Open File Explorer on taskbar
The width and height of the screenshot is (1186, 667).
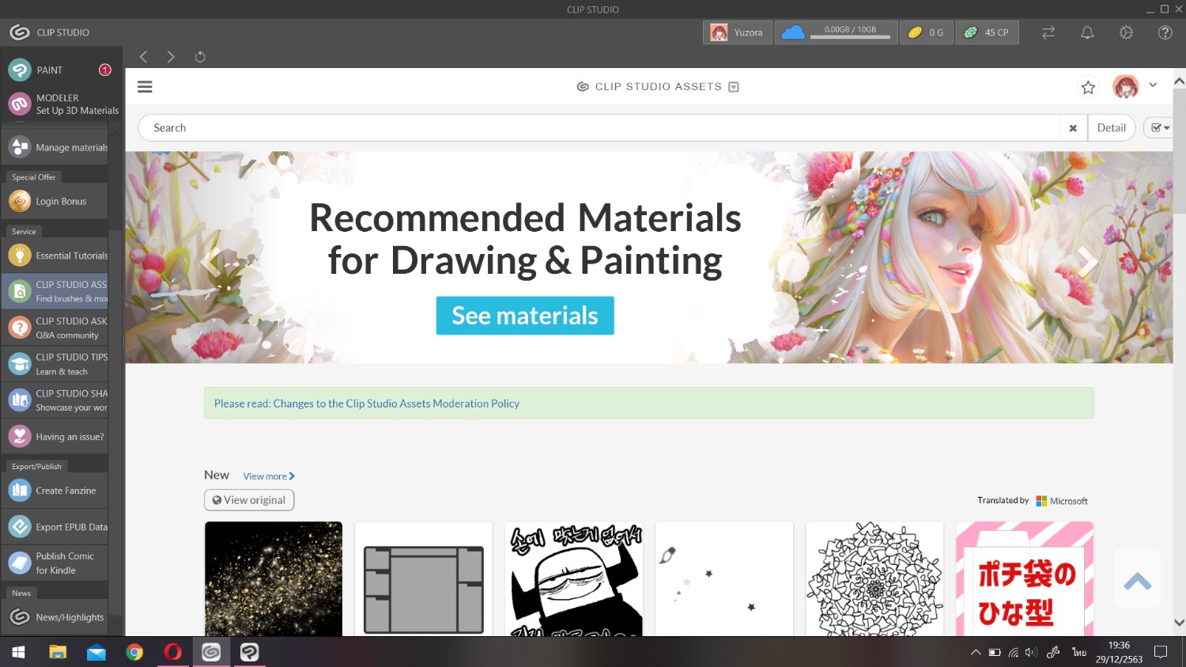coord(58,652)
